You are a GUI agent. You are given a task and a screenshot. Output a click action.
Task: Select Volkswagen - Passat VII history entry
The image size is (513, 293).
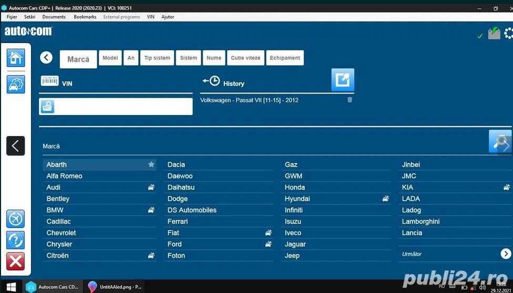tap(249, 100)
